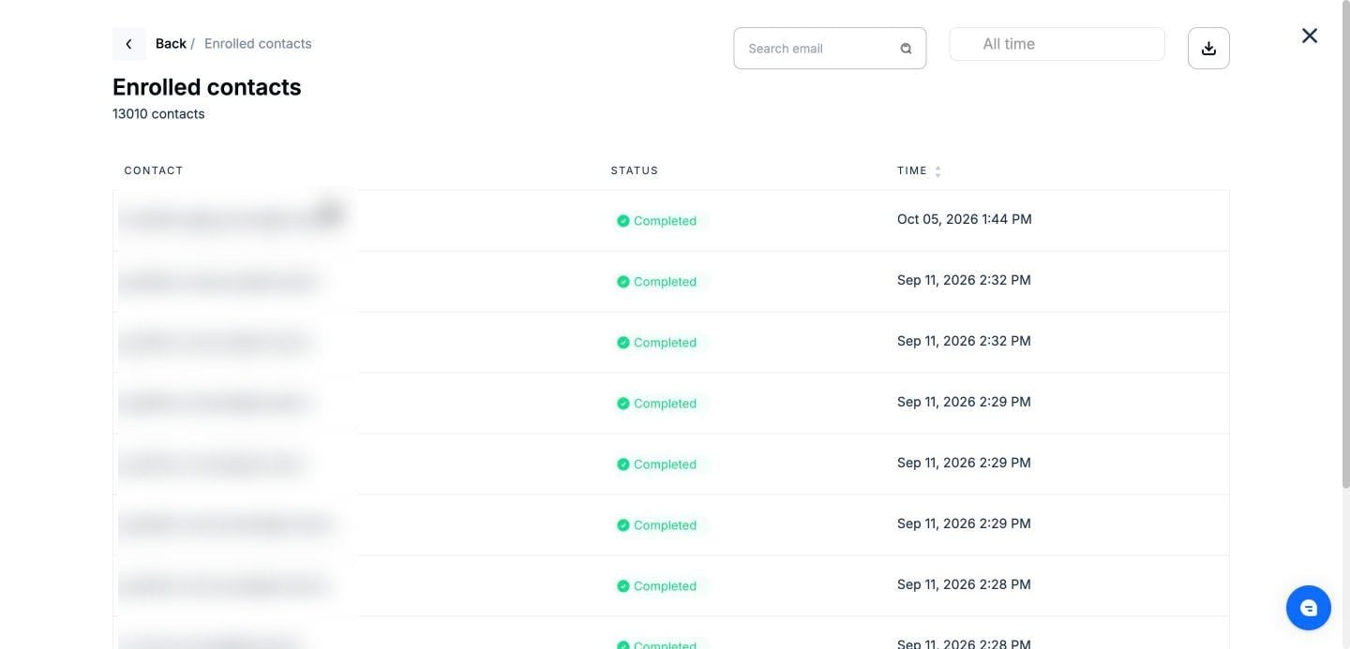1350x649 pixels.
Task: Click the 13010 contacts count text
Action: (x=158, y=114)
